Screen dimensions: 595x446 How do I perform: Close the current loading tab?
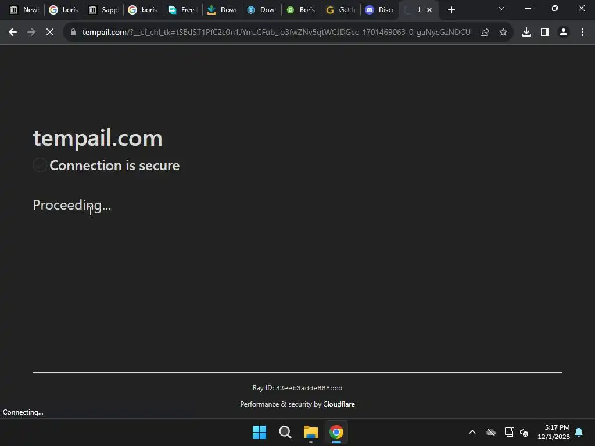[429, 10]
